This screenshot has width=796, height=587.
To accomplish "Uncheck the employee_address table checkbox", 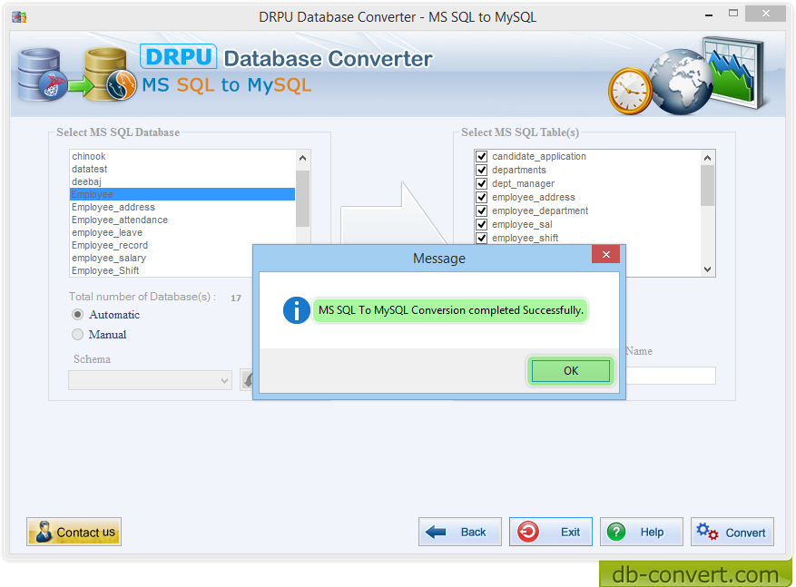I will (x=482, y=198).
